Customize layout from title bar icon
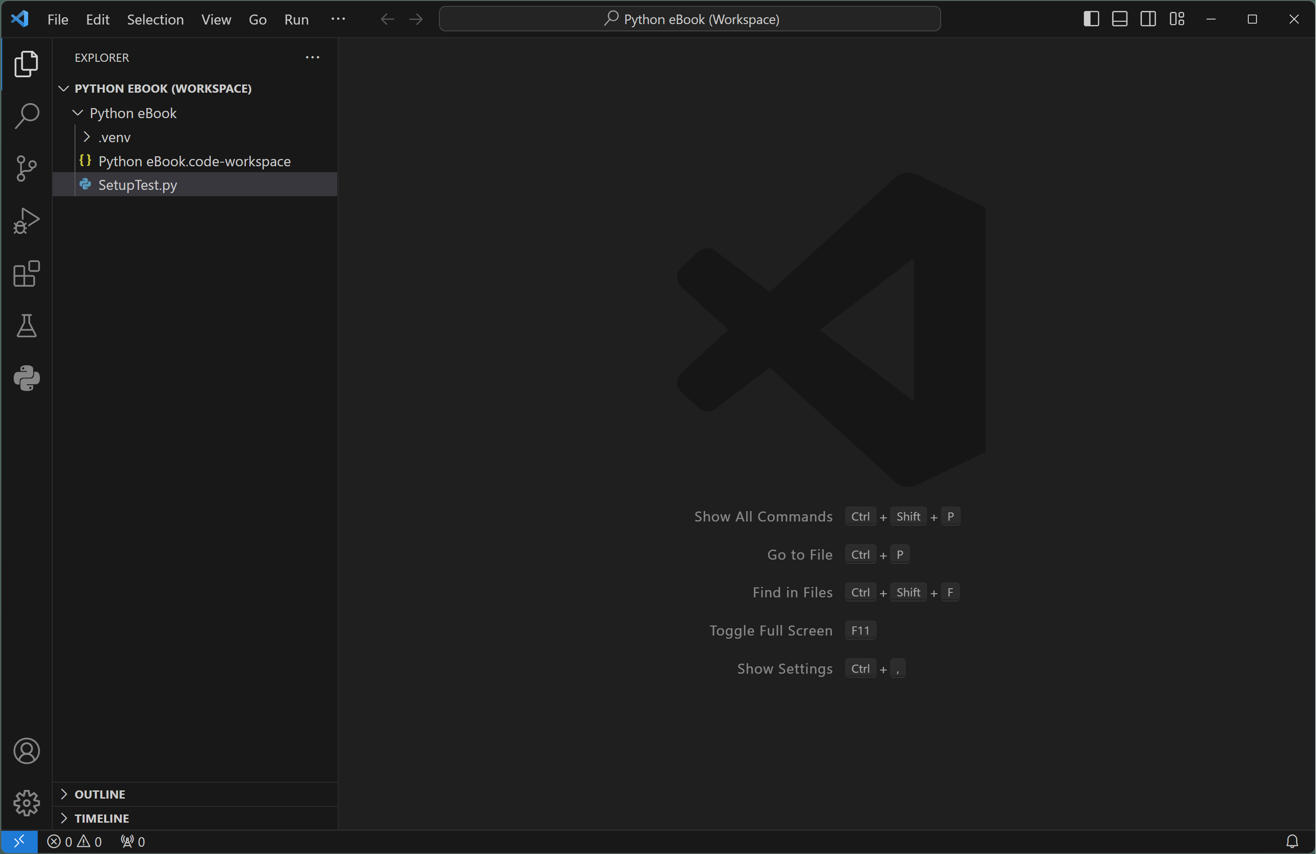This screenshot has height=854, width=1316. (x=1176, y=19)
